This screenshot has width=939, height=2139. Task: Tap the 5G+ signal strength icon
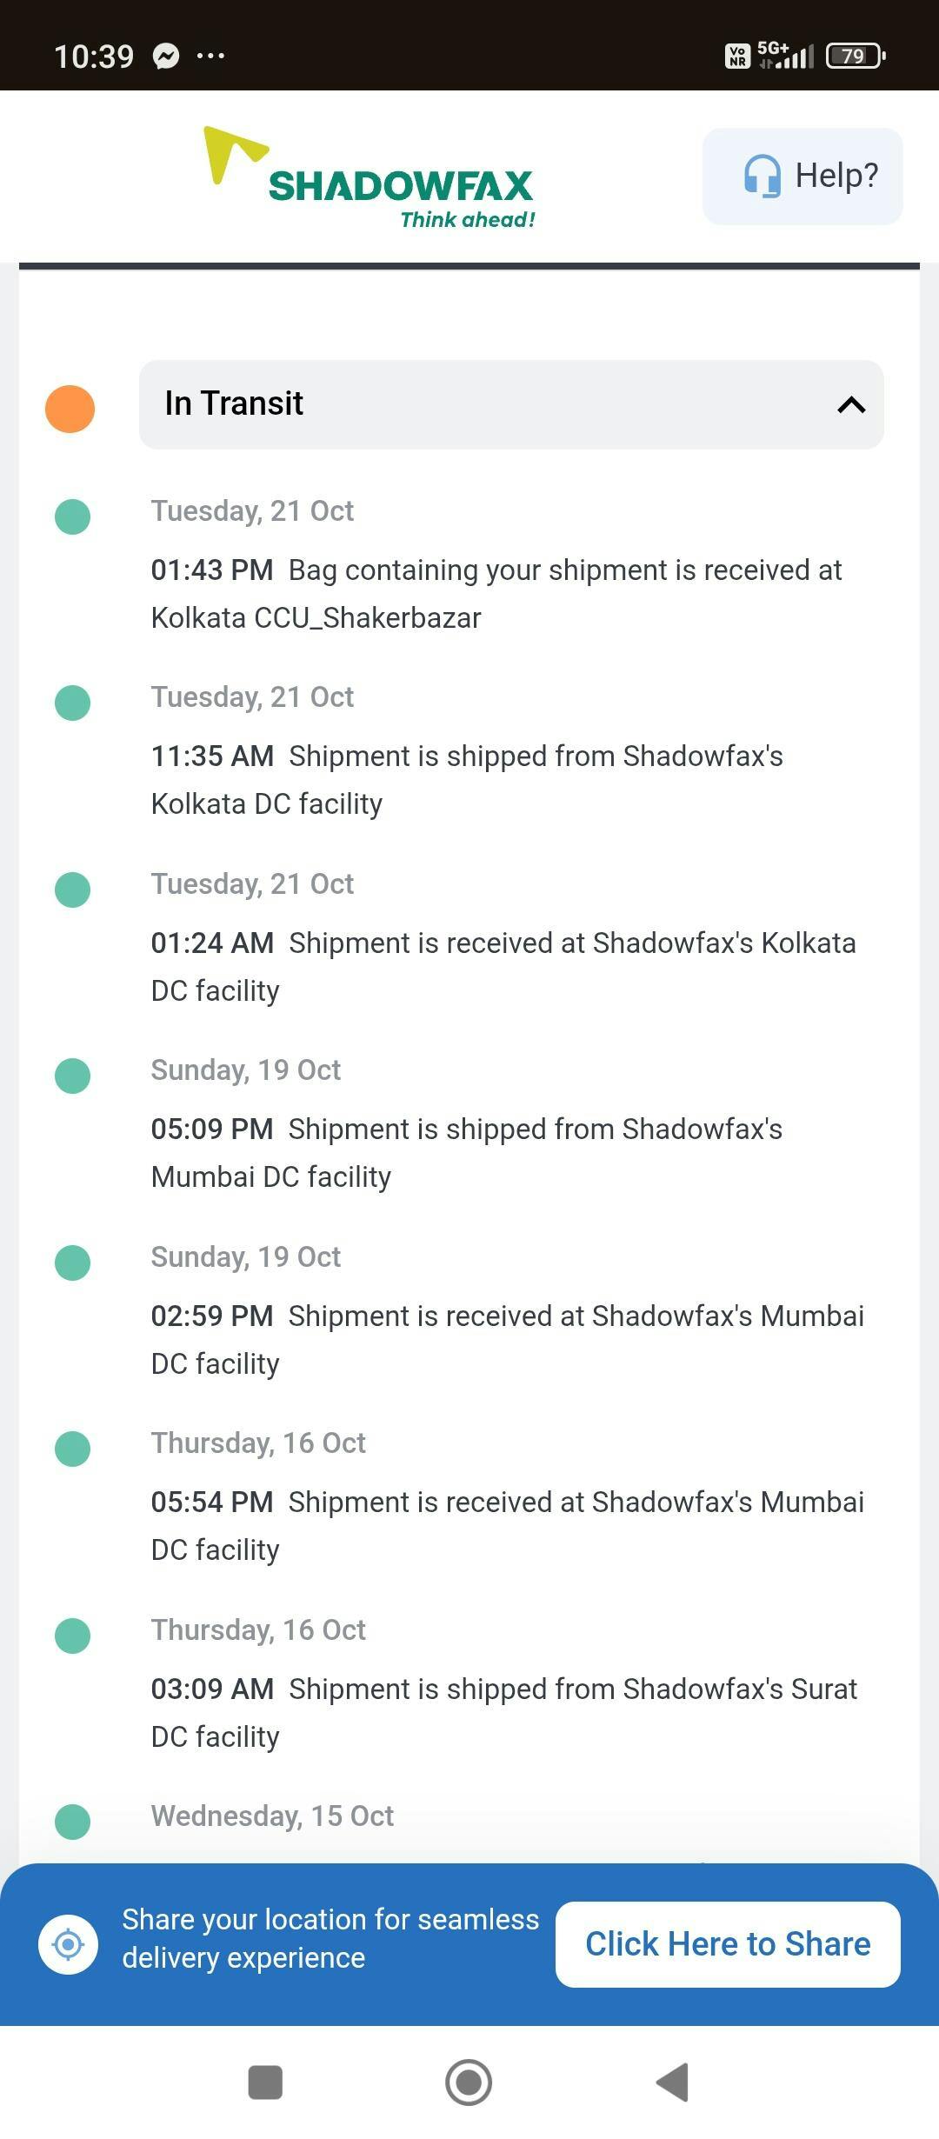pyautogui.click(x=785, y=56)
